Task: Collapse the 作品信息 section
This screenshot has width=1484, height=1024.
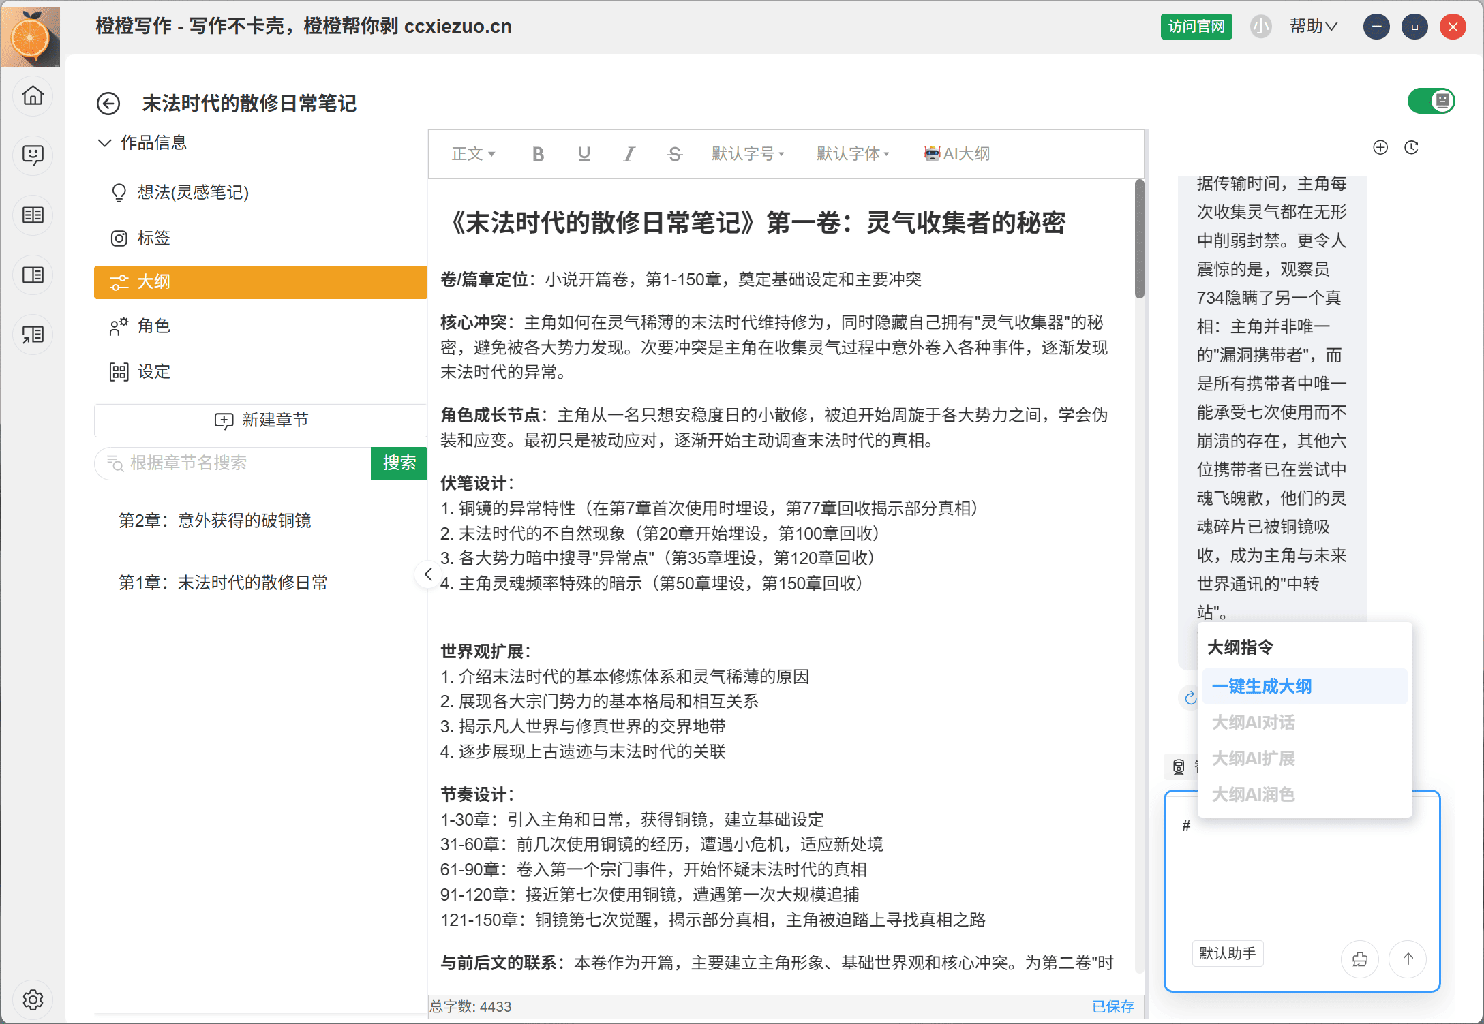Action: click(x=104, y=142)
